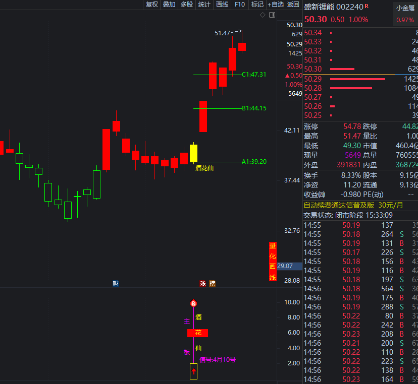Click the 财 financial marker icon
Image resolution: width=418 pixels, height=384 pixels.
(x=116, y=284)
